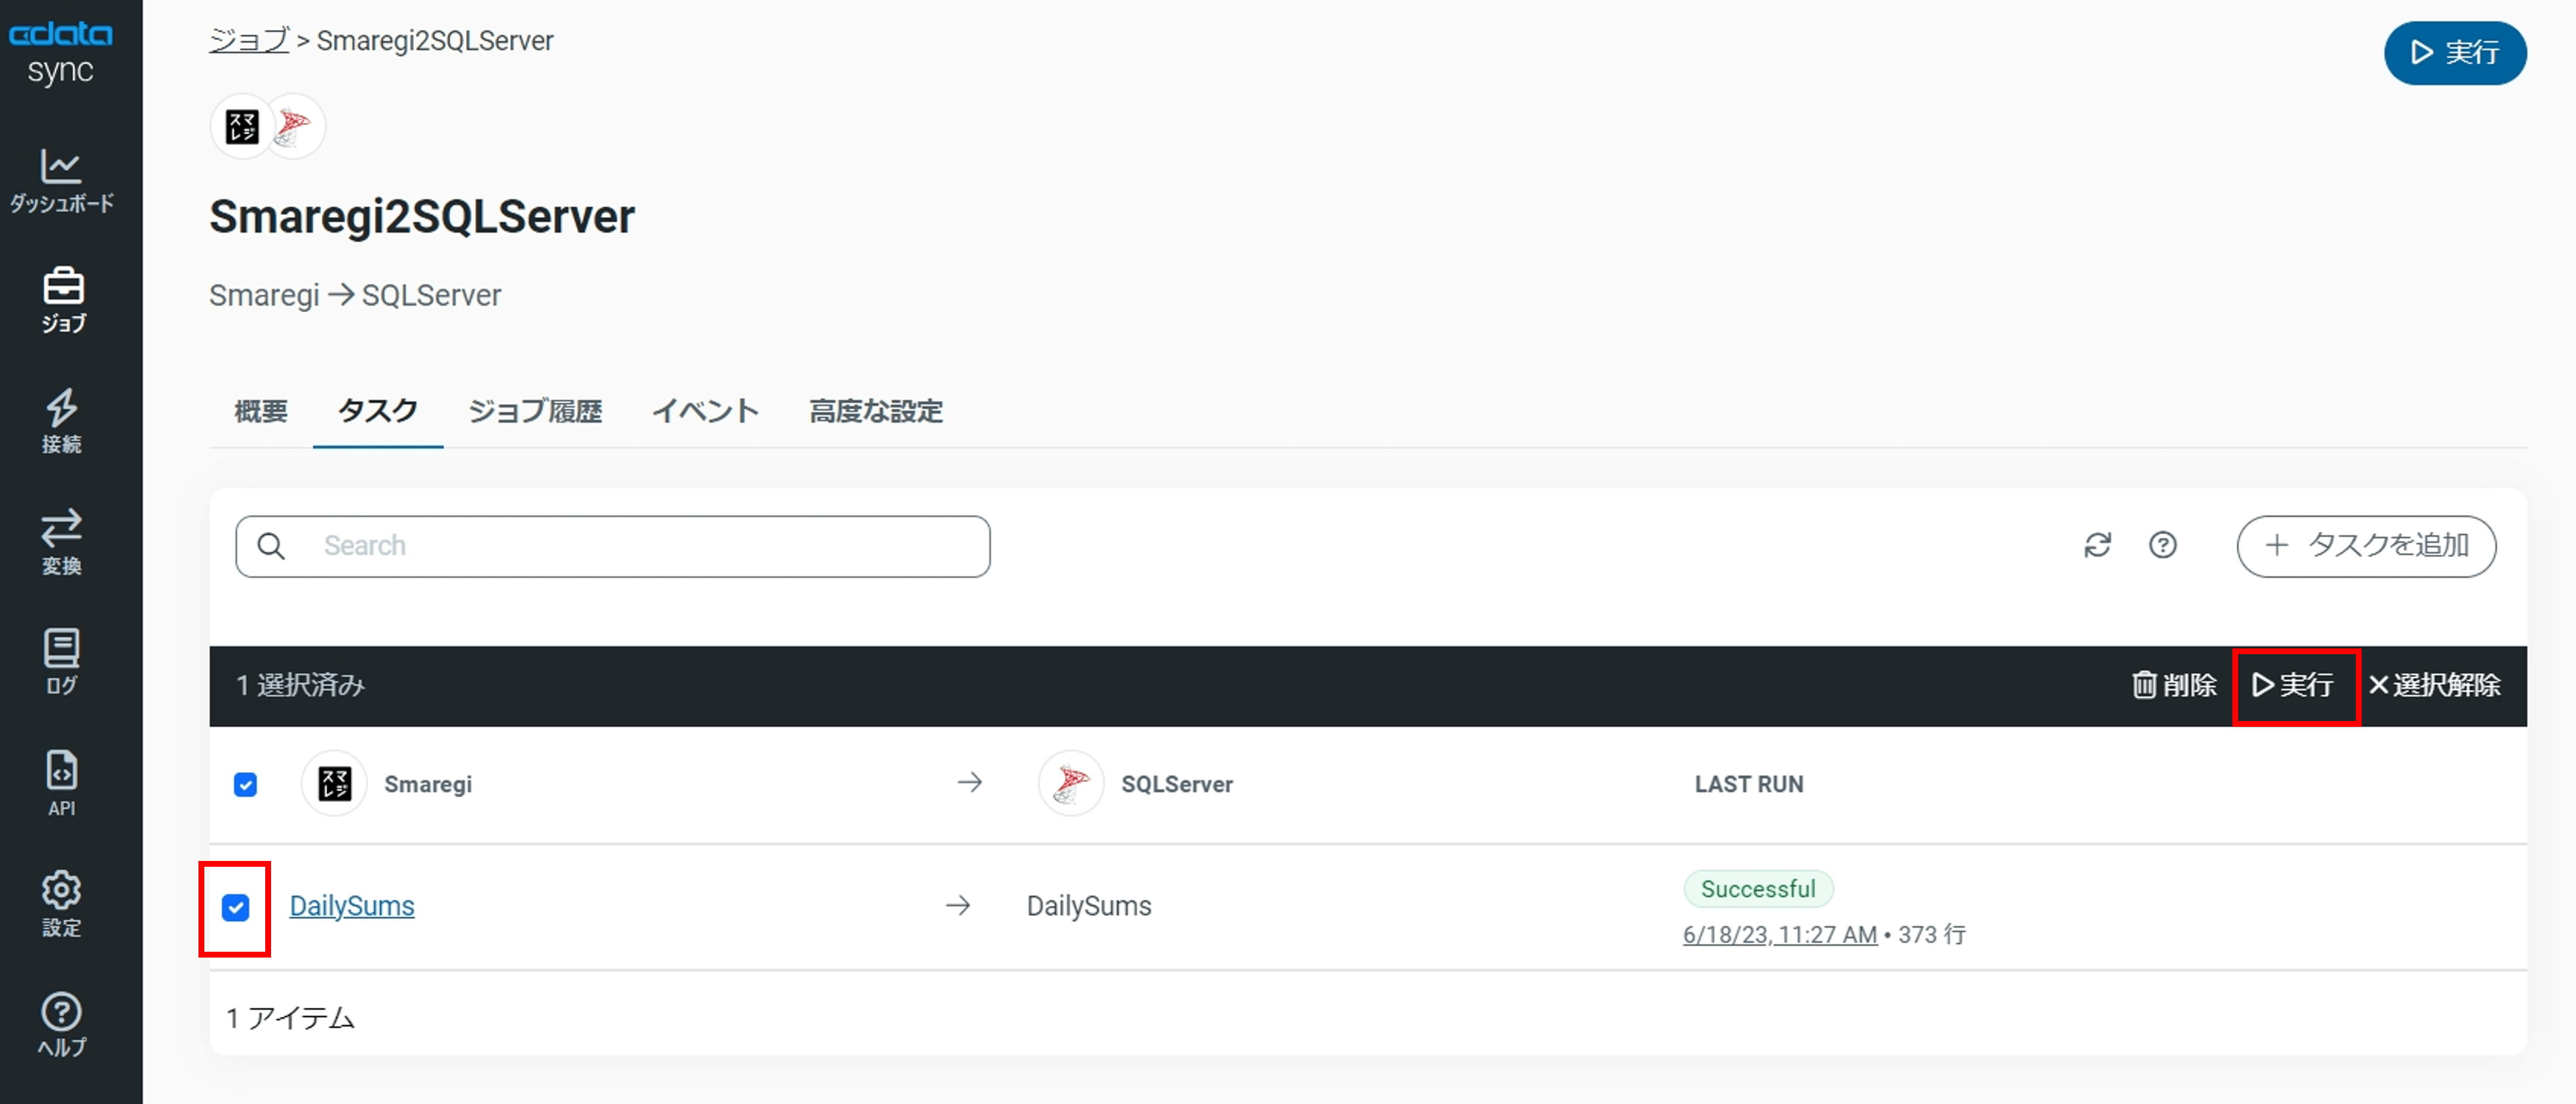2576x1104 pixels.
Task: Click the blue 実行 button at the top right
Action: [2454, 52]
